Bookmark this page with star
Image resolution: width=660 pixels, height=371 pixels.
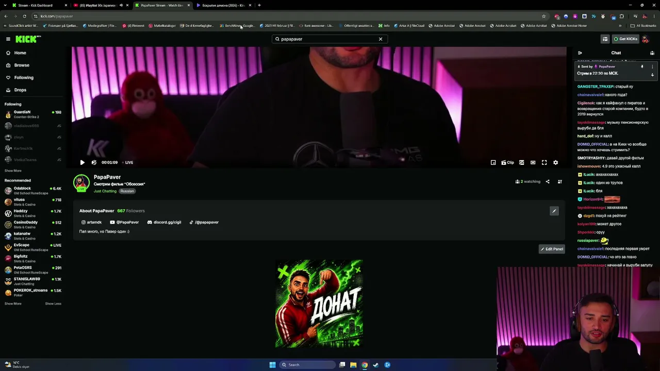coord(543,16)
